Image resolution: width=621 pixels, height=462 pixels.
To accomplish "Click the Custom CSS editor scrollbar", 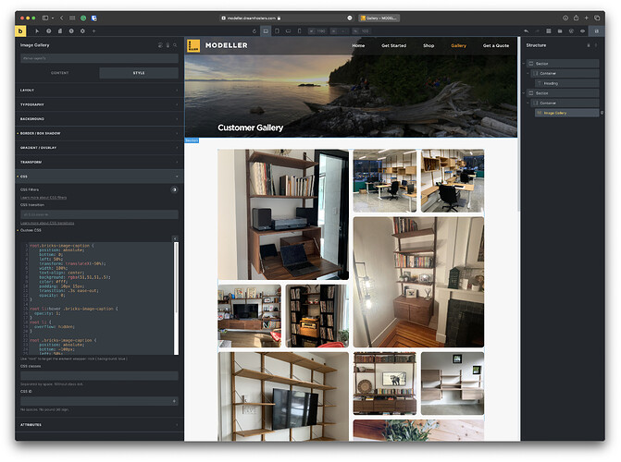I will [176, 298].
